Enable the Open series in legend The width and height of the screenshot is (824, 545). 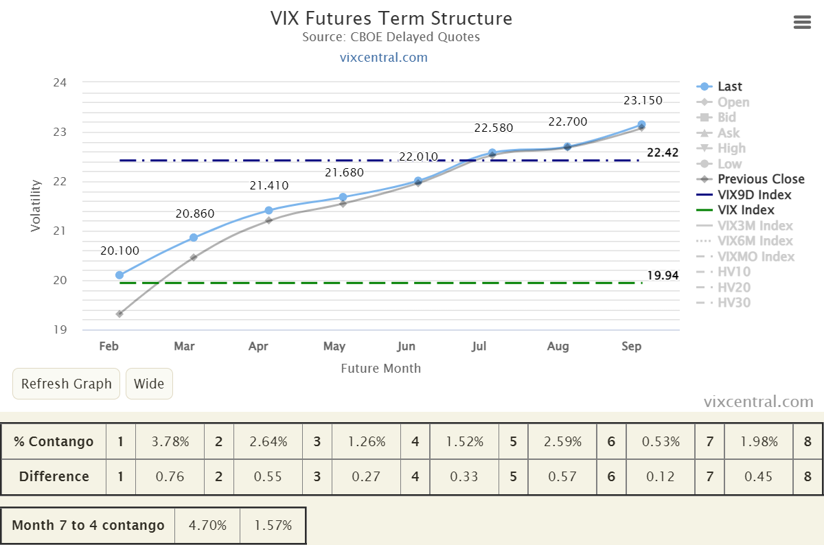click(x=722, y=102)
